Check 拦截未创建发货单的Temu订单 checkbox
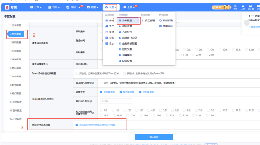The width and height of the screenshot is (260, 145). coord(77,74)
